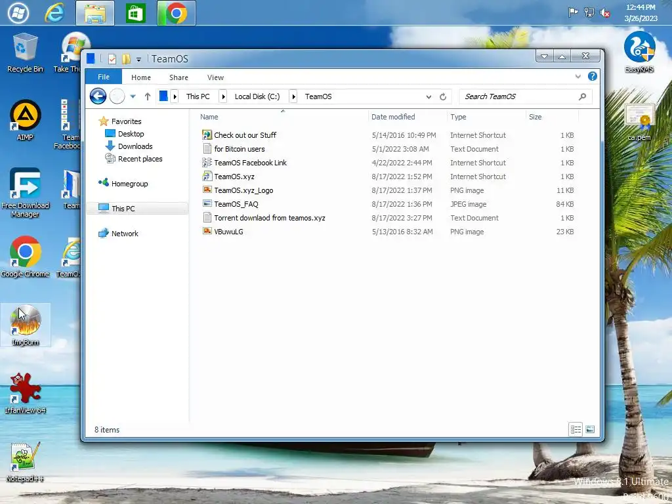Click the search magnifier icon
Screen dimensions: 672x504
[x=583, y=97]
